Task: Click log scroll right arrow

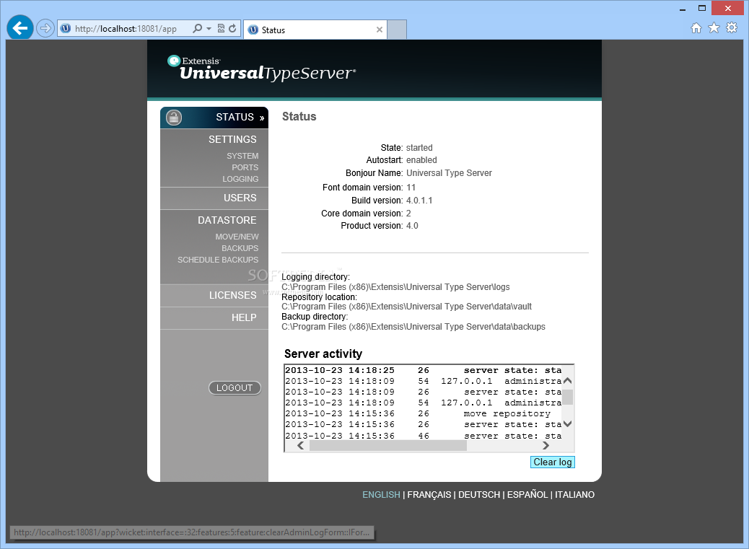Action: tap(546, 446)
